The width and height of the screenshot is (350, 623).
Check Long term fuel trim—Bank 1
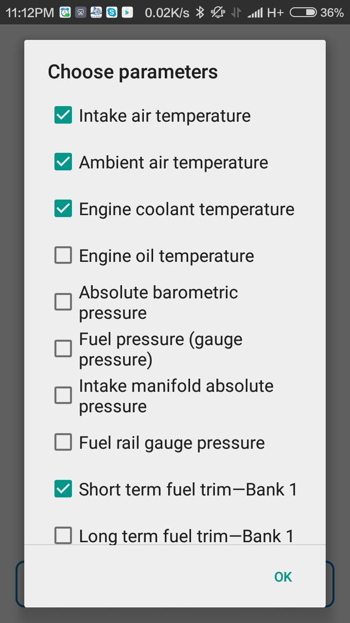click(x=63, y=535)
